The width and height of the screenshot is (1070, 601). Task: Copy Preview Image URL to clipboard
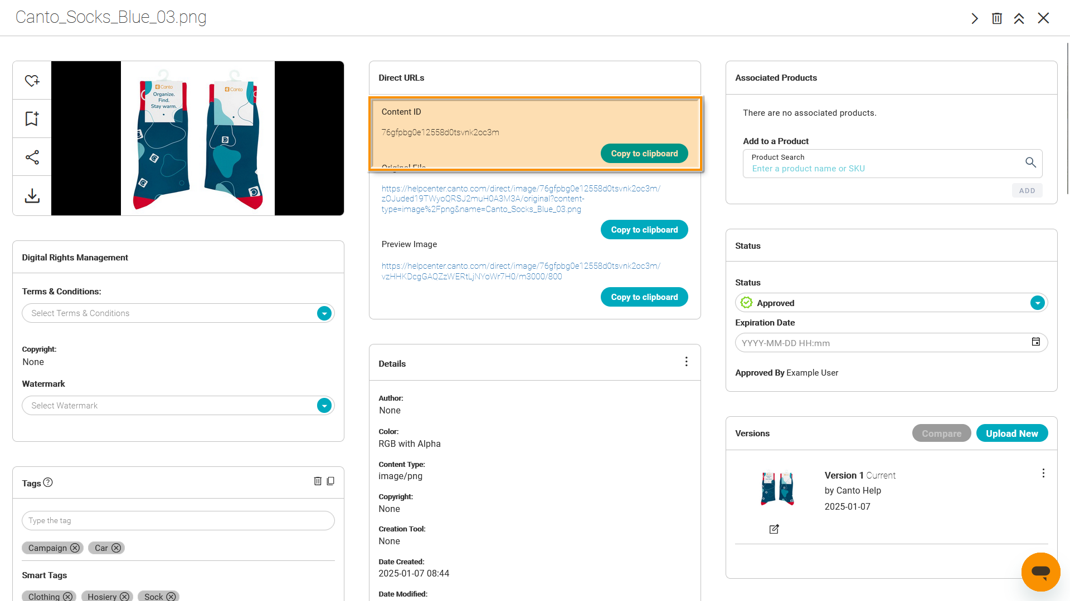tap(644, 297)
